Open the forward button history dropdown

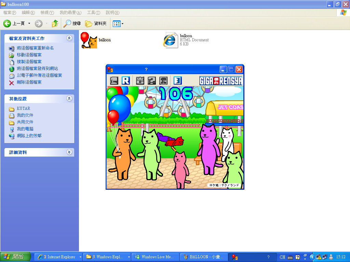(46, 24)
